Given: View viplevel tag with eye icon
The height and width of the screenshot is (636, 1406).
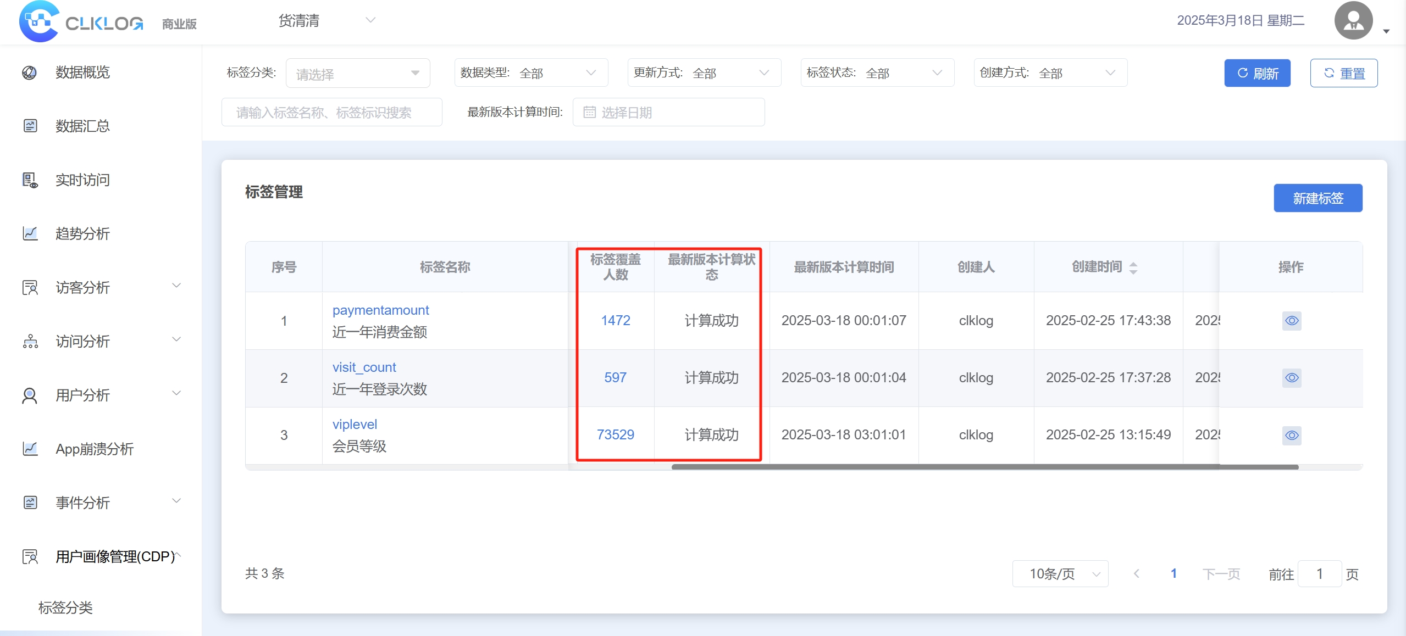Looking at the screenshot, I should (1291, 436).
